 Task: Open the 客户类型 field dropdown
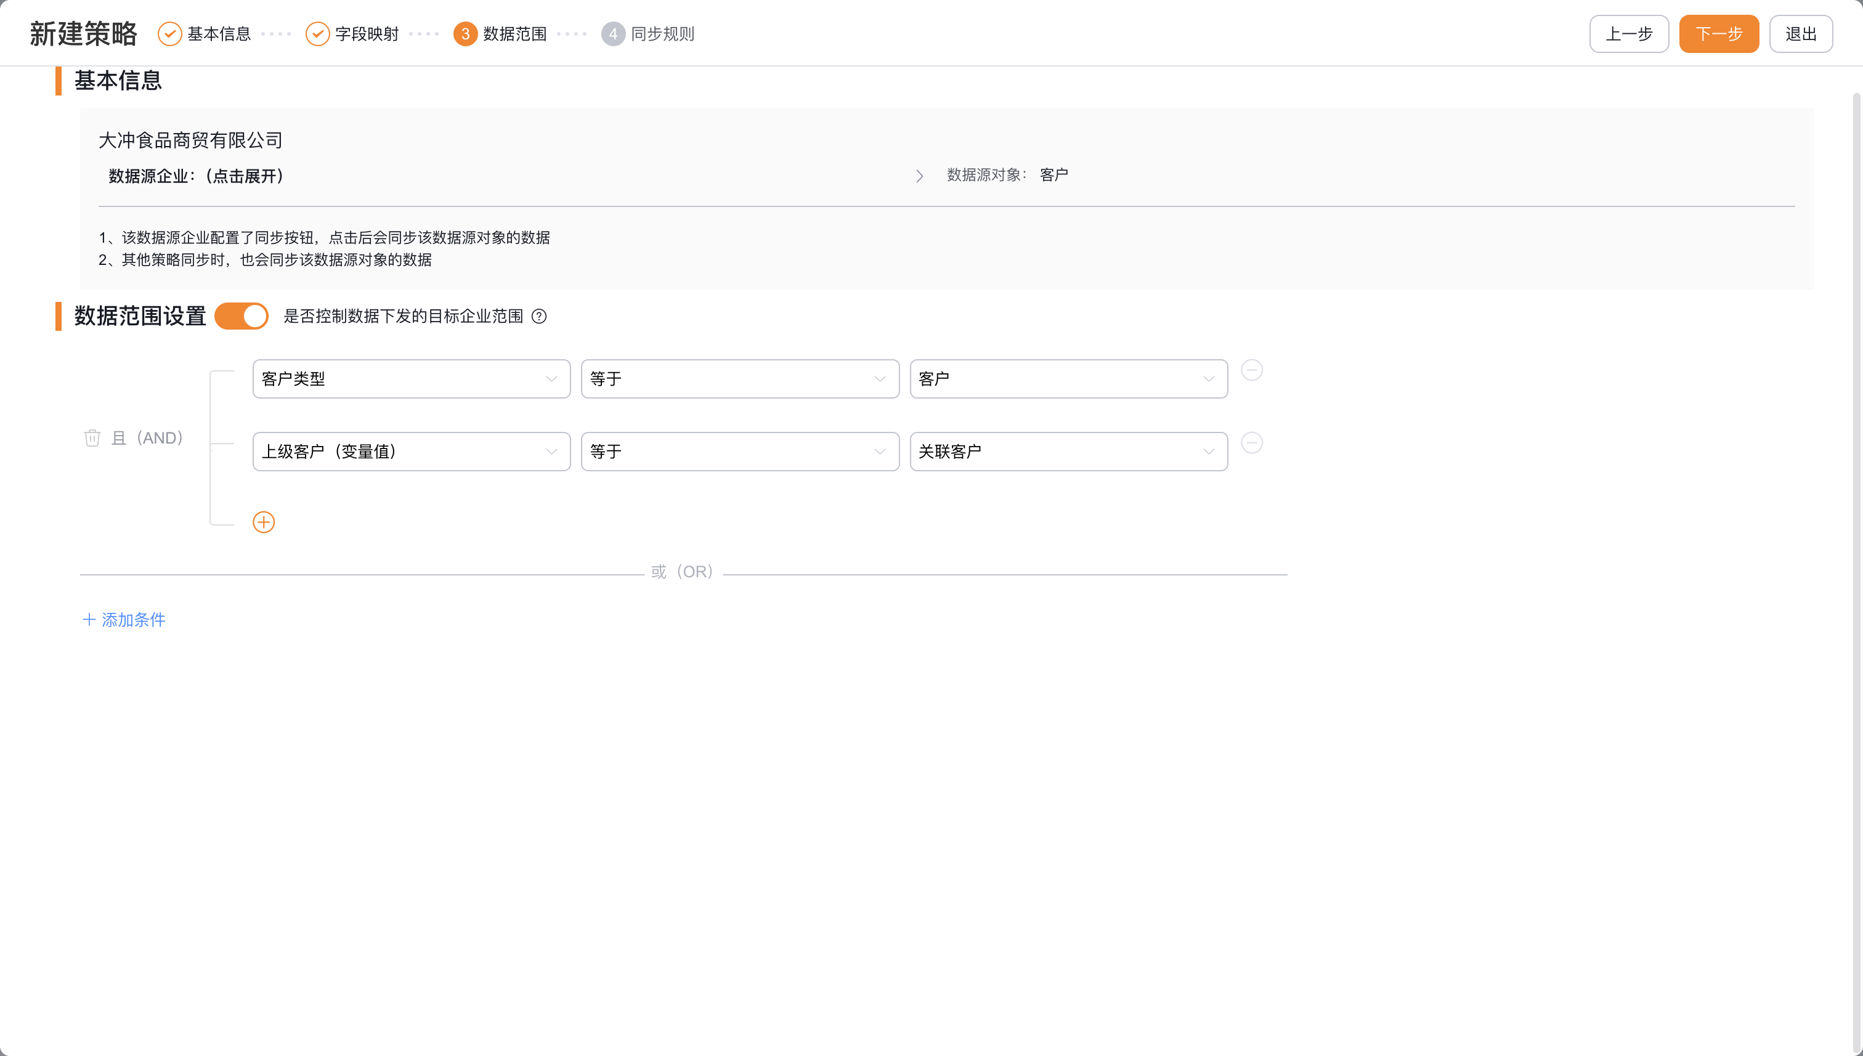[x=411, y=378]
